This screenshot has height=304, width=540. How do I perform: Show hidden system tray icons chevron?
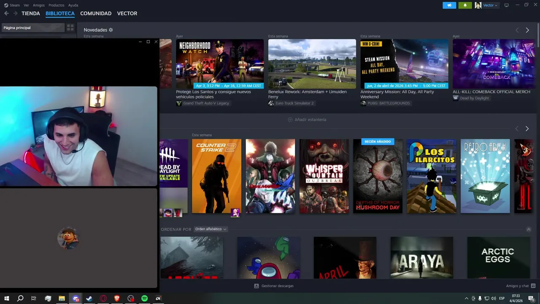click(466, 299)
